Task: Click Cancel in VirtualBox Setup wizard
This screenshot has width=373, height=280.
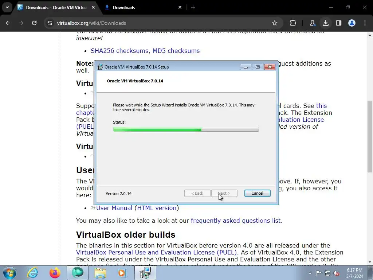Action: click(x=257, y=193)
